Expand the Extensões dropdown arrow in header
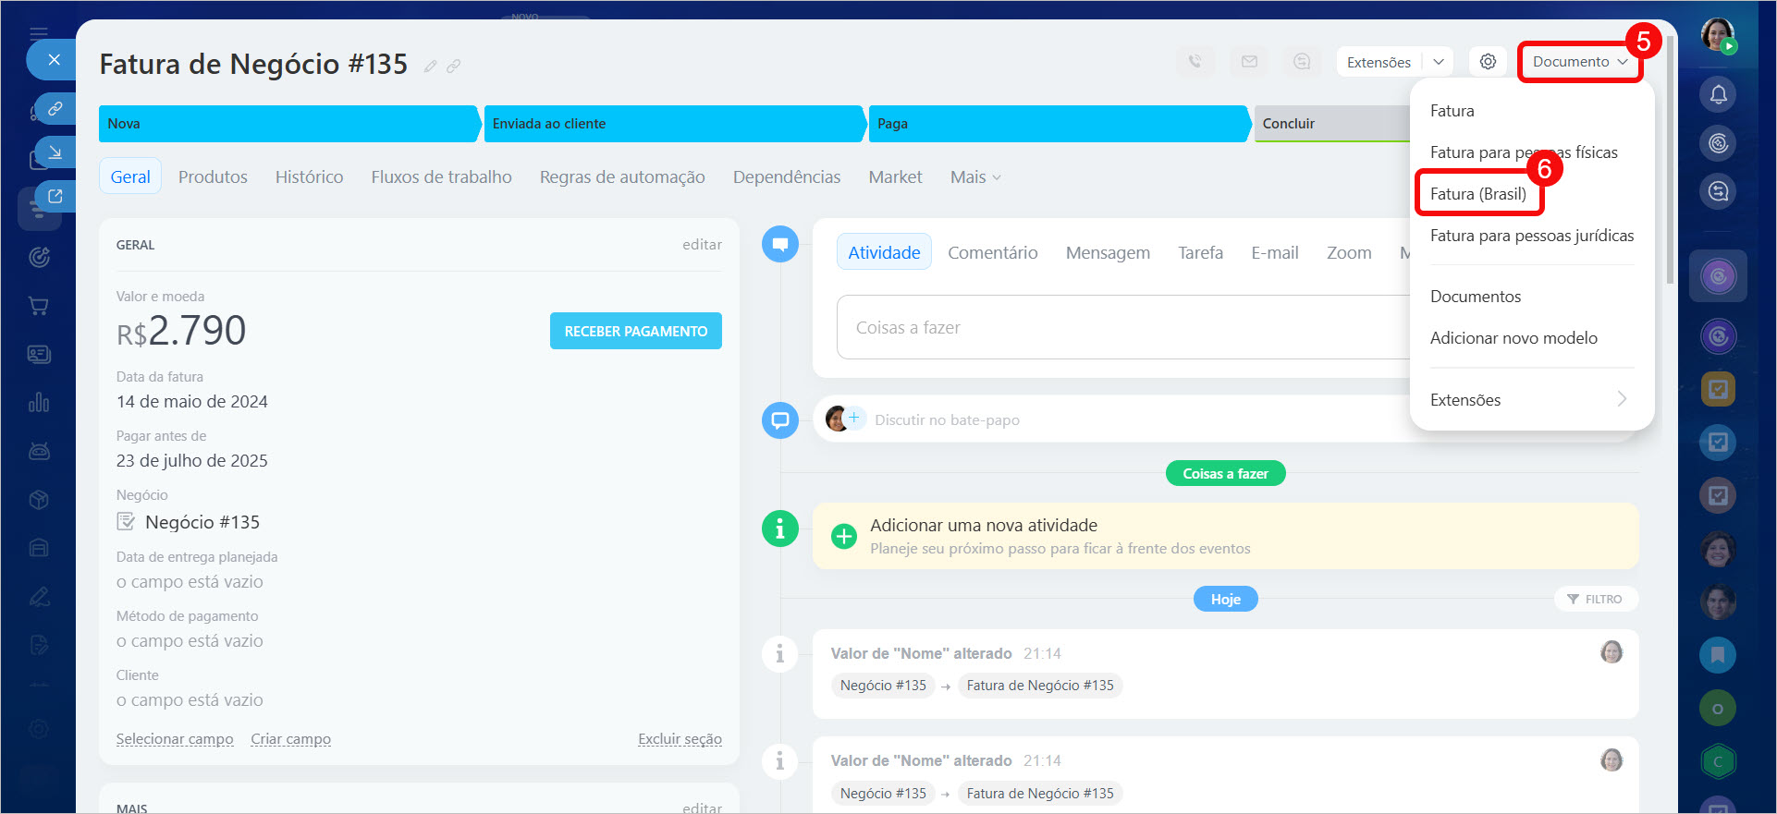The image size is (1777, 814). 1439,62
